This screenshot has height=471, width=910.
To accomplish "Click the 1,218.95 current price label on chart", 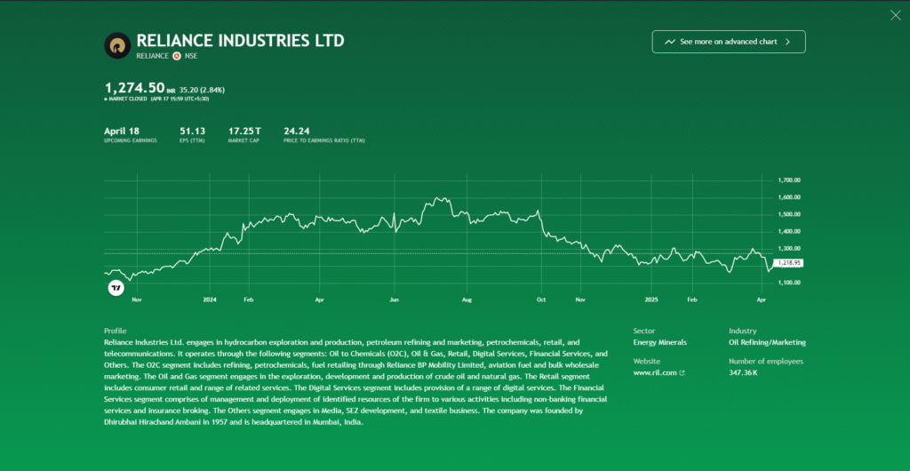I will 789,263.
